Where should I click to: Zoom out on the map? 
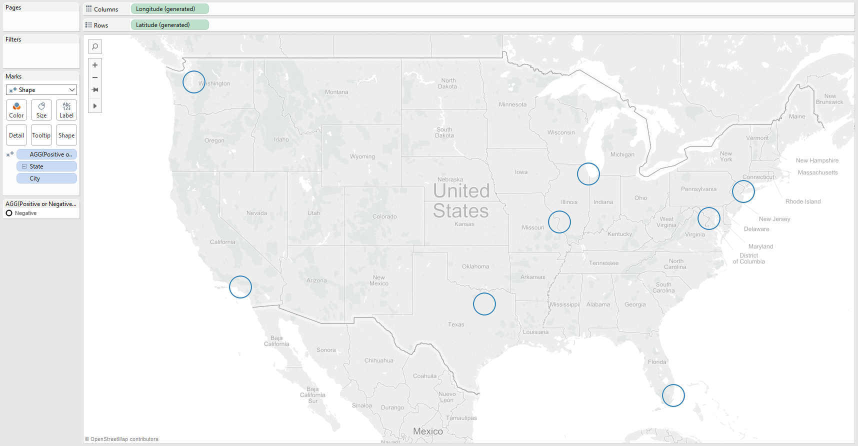coord(95,77)
